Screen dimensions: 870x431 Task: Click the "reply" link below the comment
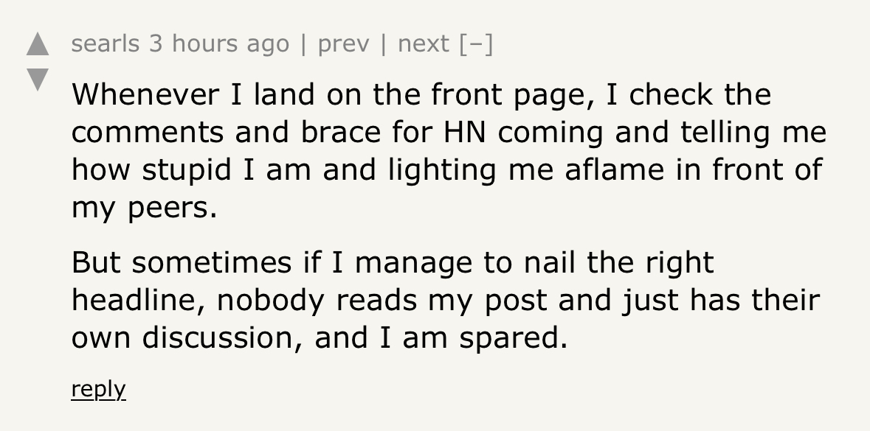pyautogui.click(x=98, y=388)
